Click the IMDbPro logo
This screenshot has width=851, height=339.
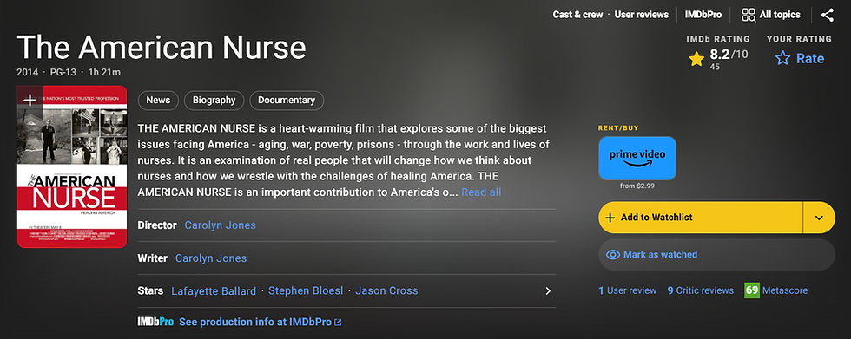(x=155, y=322)
